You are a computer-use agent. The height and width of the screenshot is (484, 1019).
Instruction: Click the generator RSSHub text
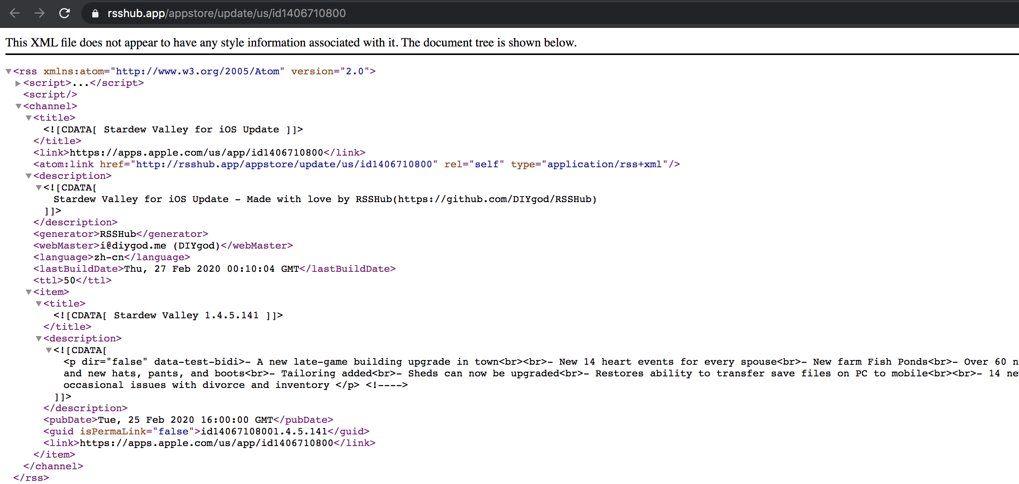118,234
